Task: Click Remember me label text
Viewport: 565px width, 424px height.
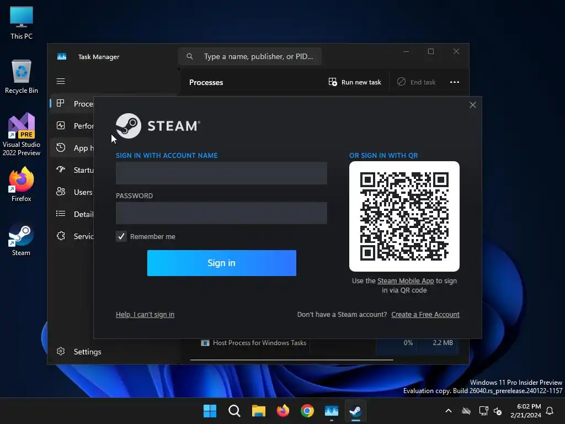Action: (x=153, y=236)
